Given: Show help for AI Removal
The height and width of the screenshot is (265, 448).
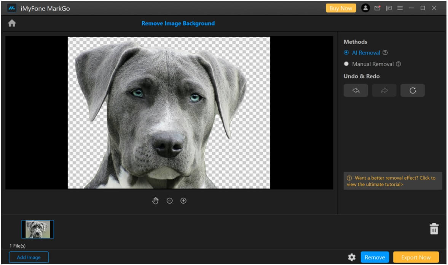Looking at the screenshot, I should pyautogui.click(x=385, y=53).
